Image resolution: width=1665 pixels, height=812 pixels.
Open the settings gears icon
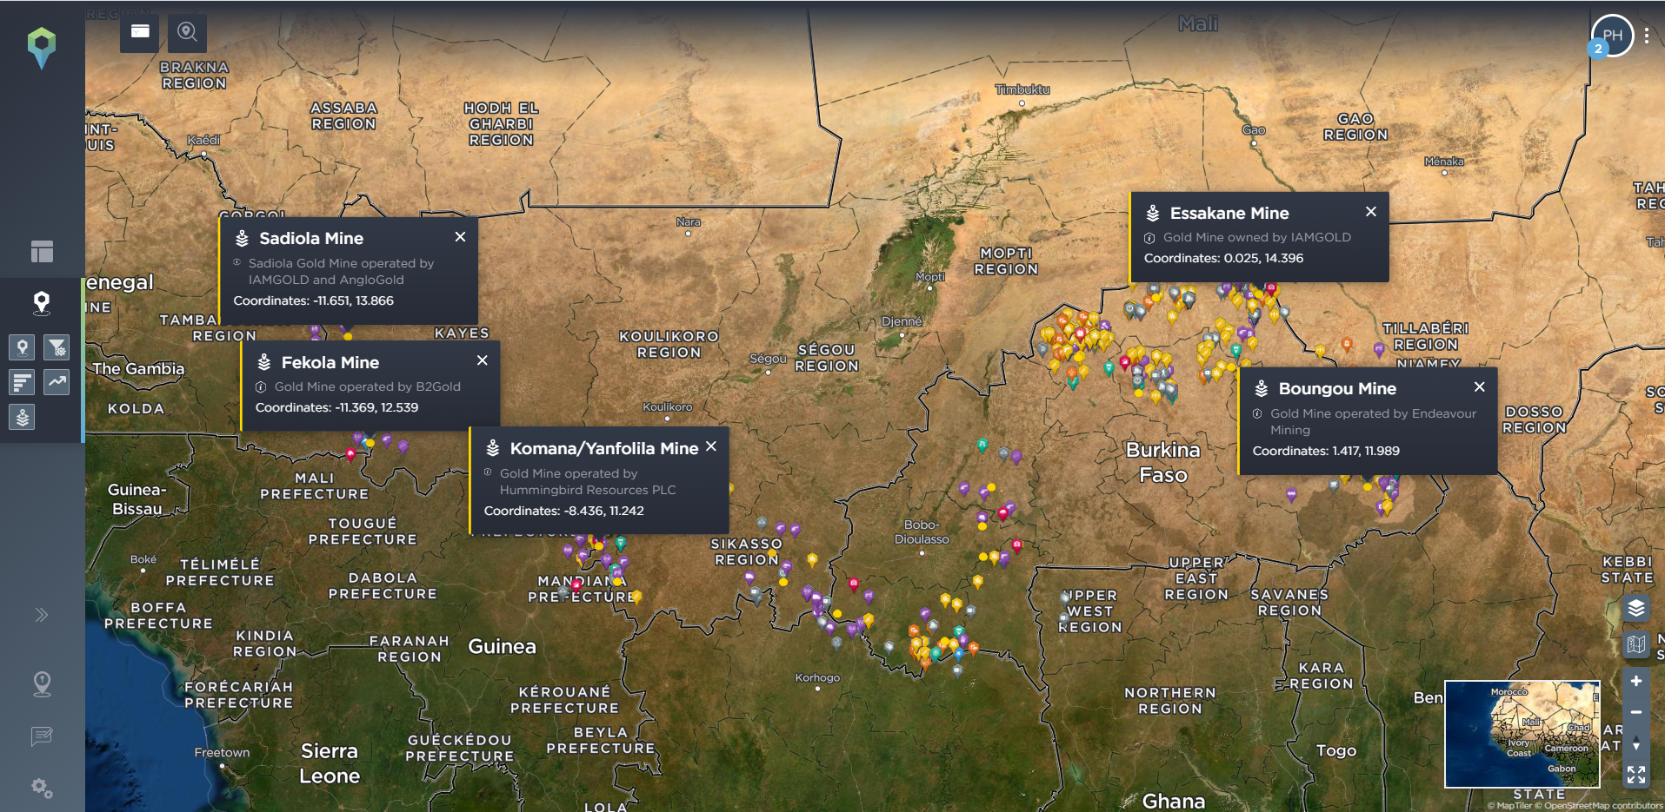[42, 789]
